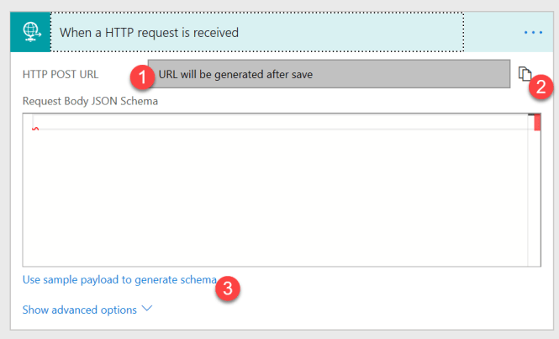This screenshot has width=559, height=339.
Task: Expand the chevron beside Show advanced options
Action: 147,309
